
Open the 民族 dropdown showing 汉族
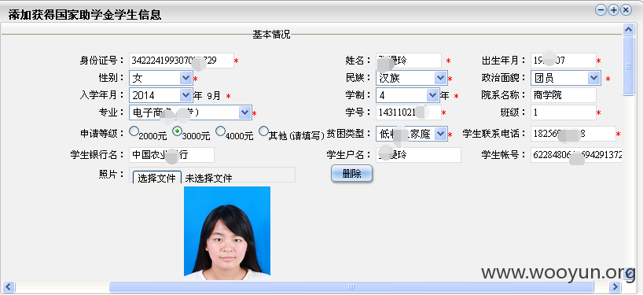[x=411, y=78]
